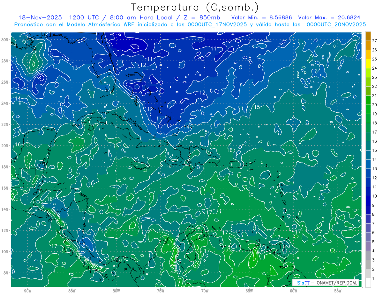Image resolution: width=383 pixels, height=295 pixels.
Task: Click the "Valor Min. = 8.56886" value
Action: (262, 18)
